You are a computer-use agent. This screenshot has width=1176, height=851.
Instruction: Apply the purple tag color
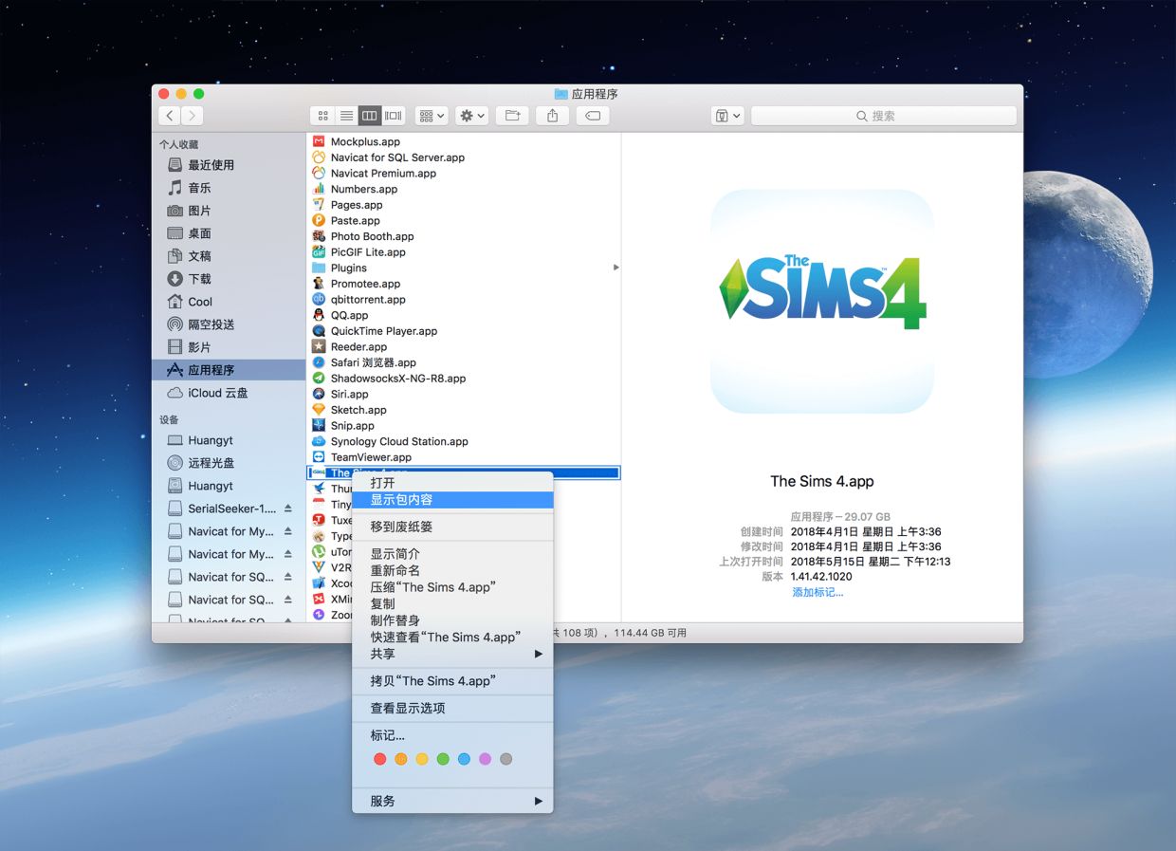[485, 759]
